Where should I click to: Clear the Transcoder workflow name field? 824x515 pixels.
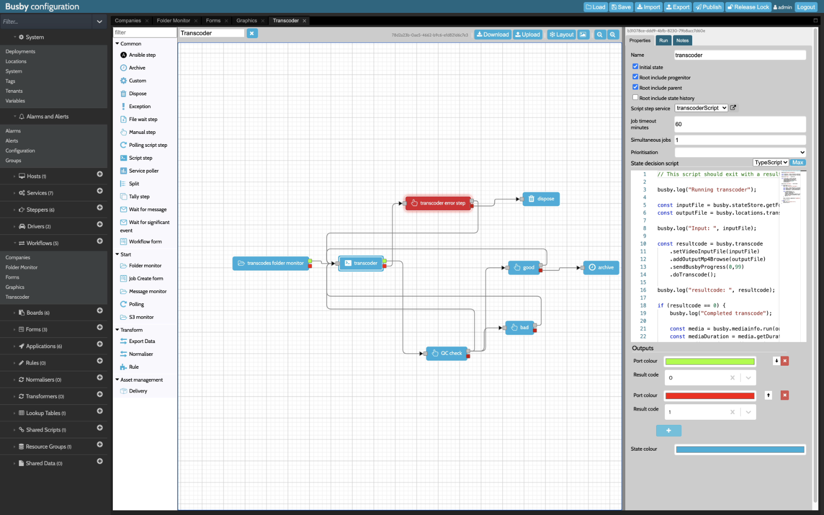click(252, 33)
